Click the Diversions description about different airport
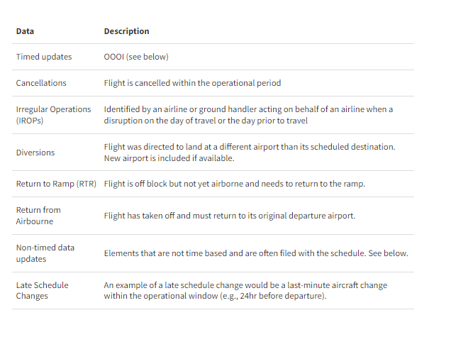468x337 pixels. click(250, 153)
